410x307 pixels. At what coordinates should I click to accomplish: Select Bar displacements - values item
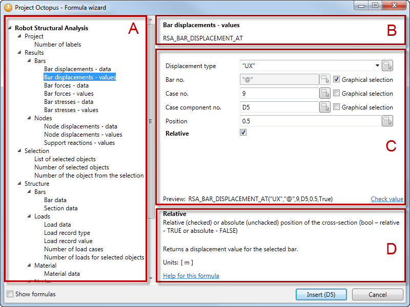click(80, 77)
